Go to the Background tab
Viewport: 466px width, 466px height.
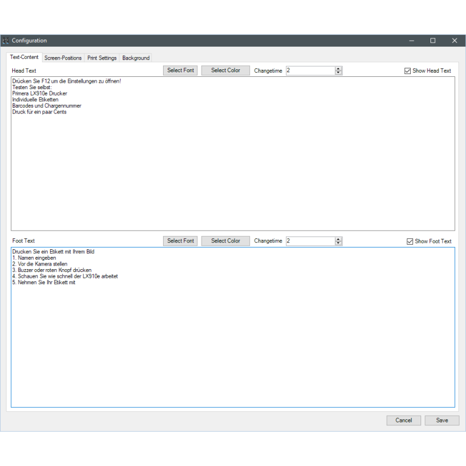(136, 58)
